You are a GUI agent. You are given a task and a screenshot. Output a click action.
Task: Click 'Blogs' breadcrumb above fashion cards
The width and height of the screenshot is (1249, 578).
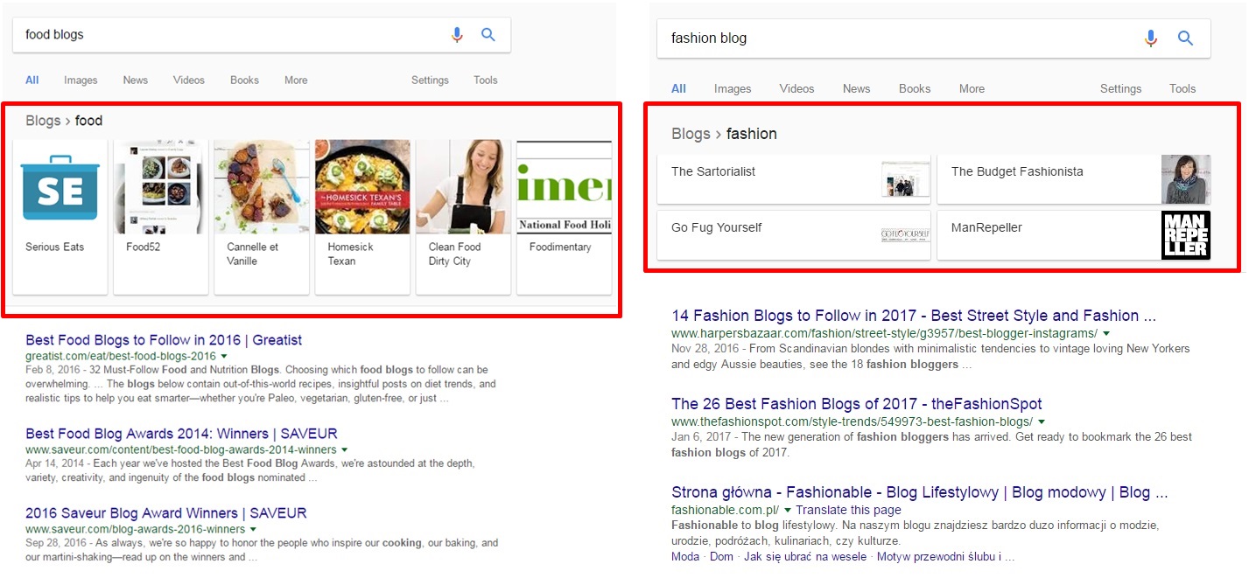[691, 134]
